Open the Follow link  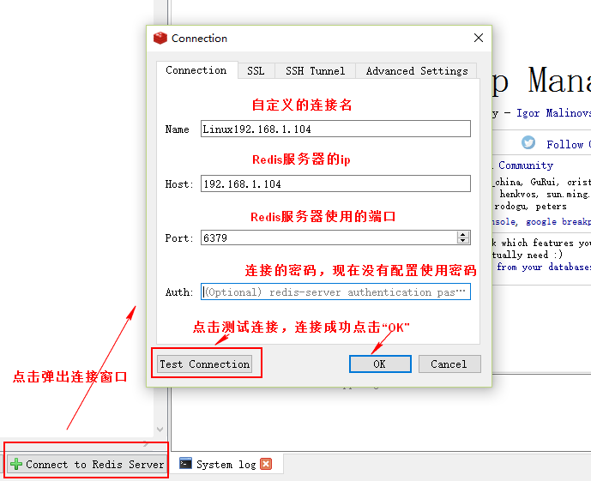569,144
